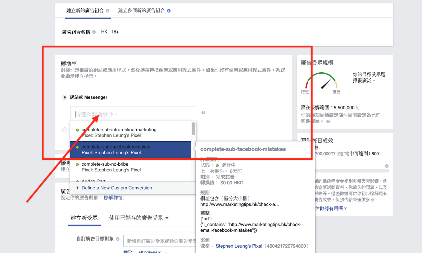The height and width of the screenshot is (253, 422).
Task: Switch to 建立新的廣告組合 tab
Action: [85, 11]
